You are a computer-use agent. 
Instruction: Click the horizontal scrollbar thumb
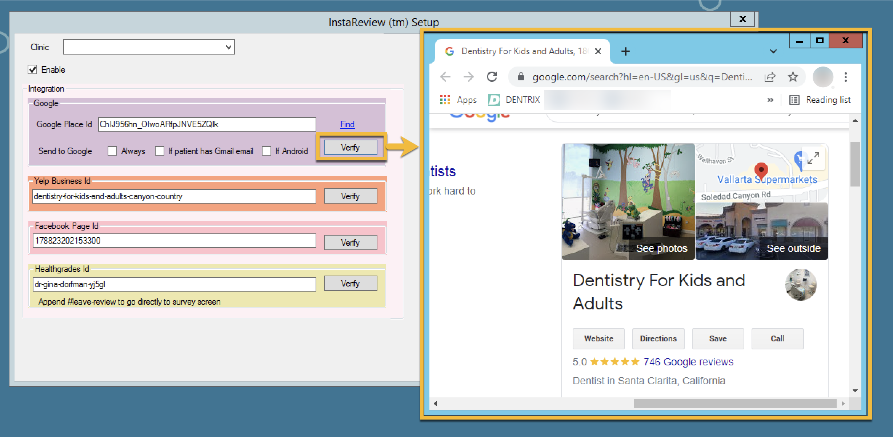[735, 403]
